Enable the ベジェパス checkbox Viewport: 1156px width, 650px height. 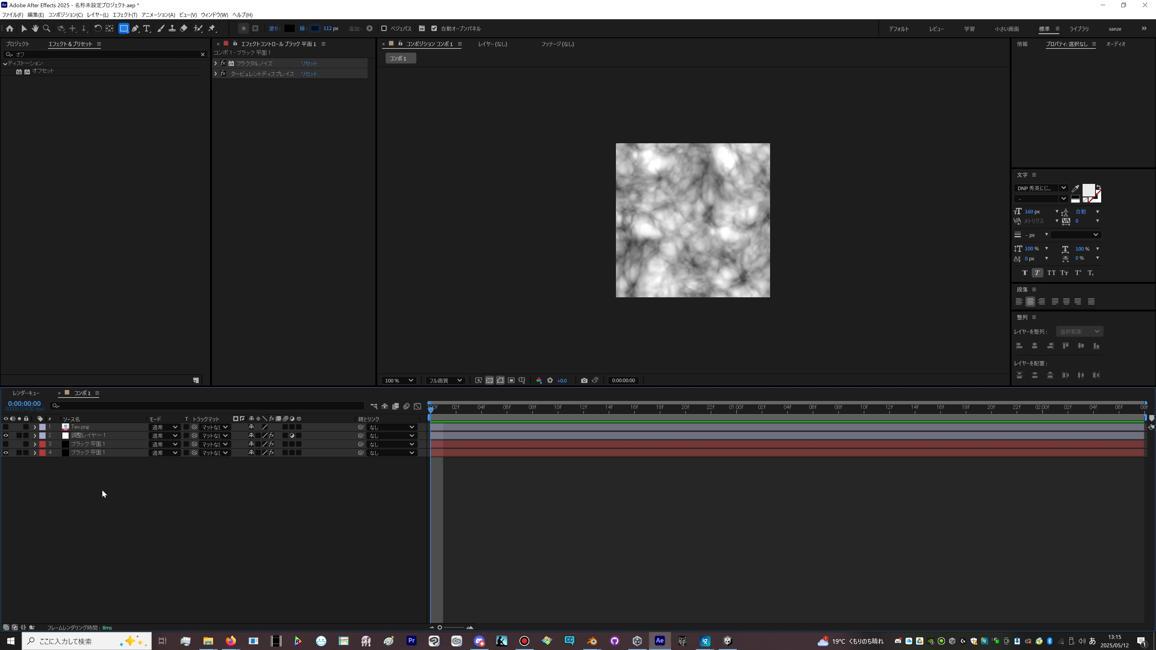tap(384, 28)
